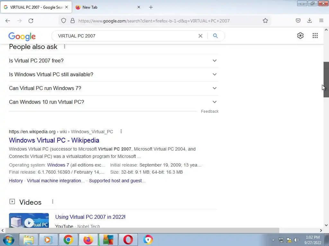Open the Action Center flag icon

(x=289, y=240)
